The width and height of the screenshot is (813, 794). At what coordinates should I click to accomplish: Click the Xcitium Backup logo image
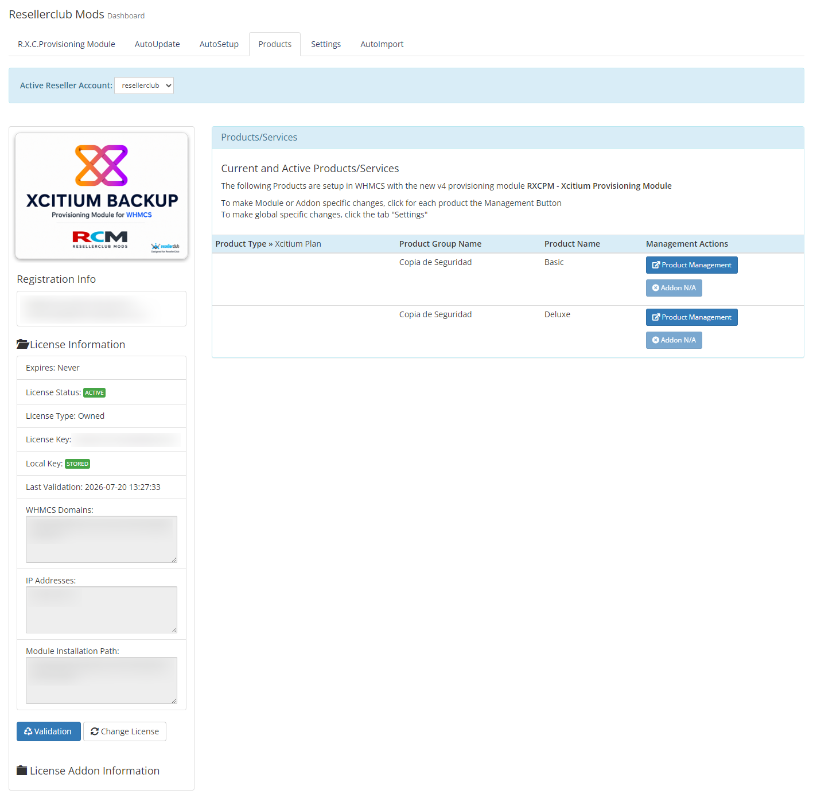(102, 196)
